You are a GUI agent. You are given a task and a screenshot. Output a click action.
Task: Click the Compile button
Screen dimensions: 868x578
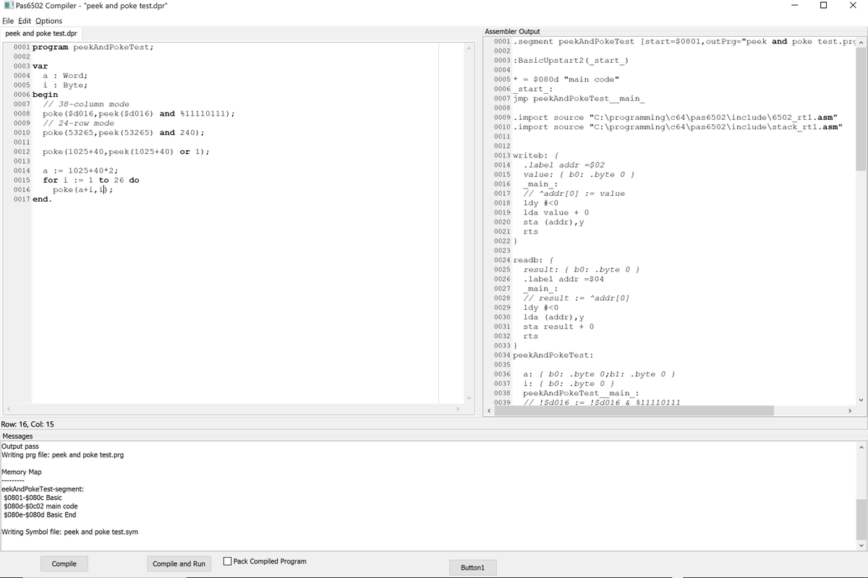(x=64, y=564)
